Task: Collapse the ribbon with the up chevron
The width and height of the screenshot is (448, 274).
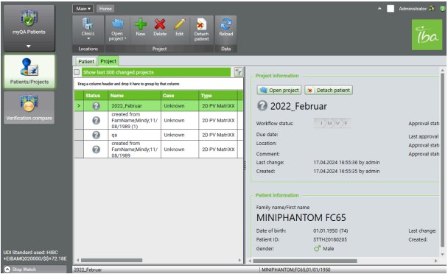Action: [379, 9]
